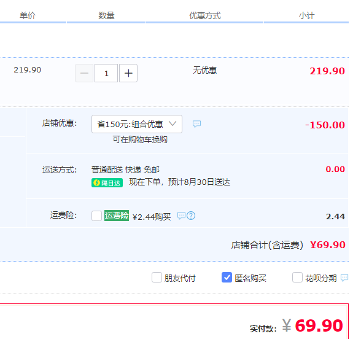The image size is (361, 339).
Task: Uncheck the 匿名购买 checkbox
Action: [227, 278]
